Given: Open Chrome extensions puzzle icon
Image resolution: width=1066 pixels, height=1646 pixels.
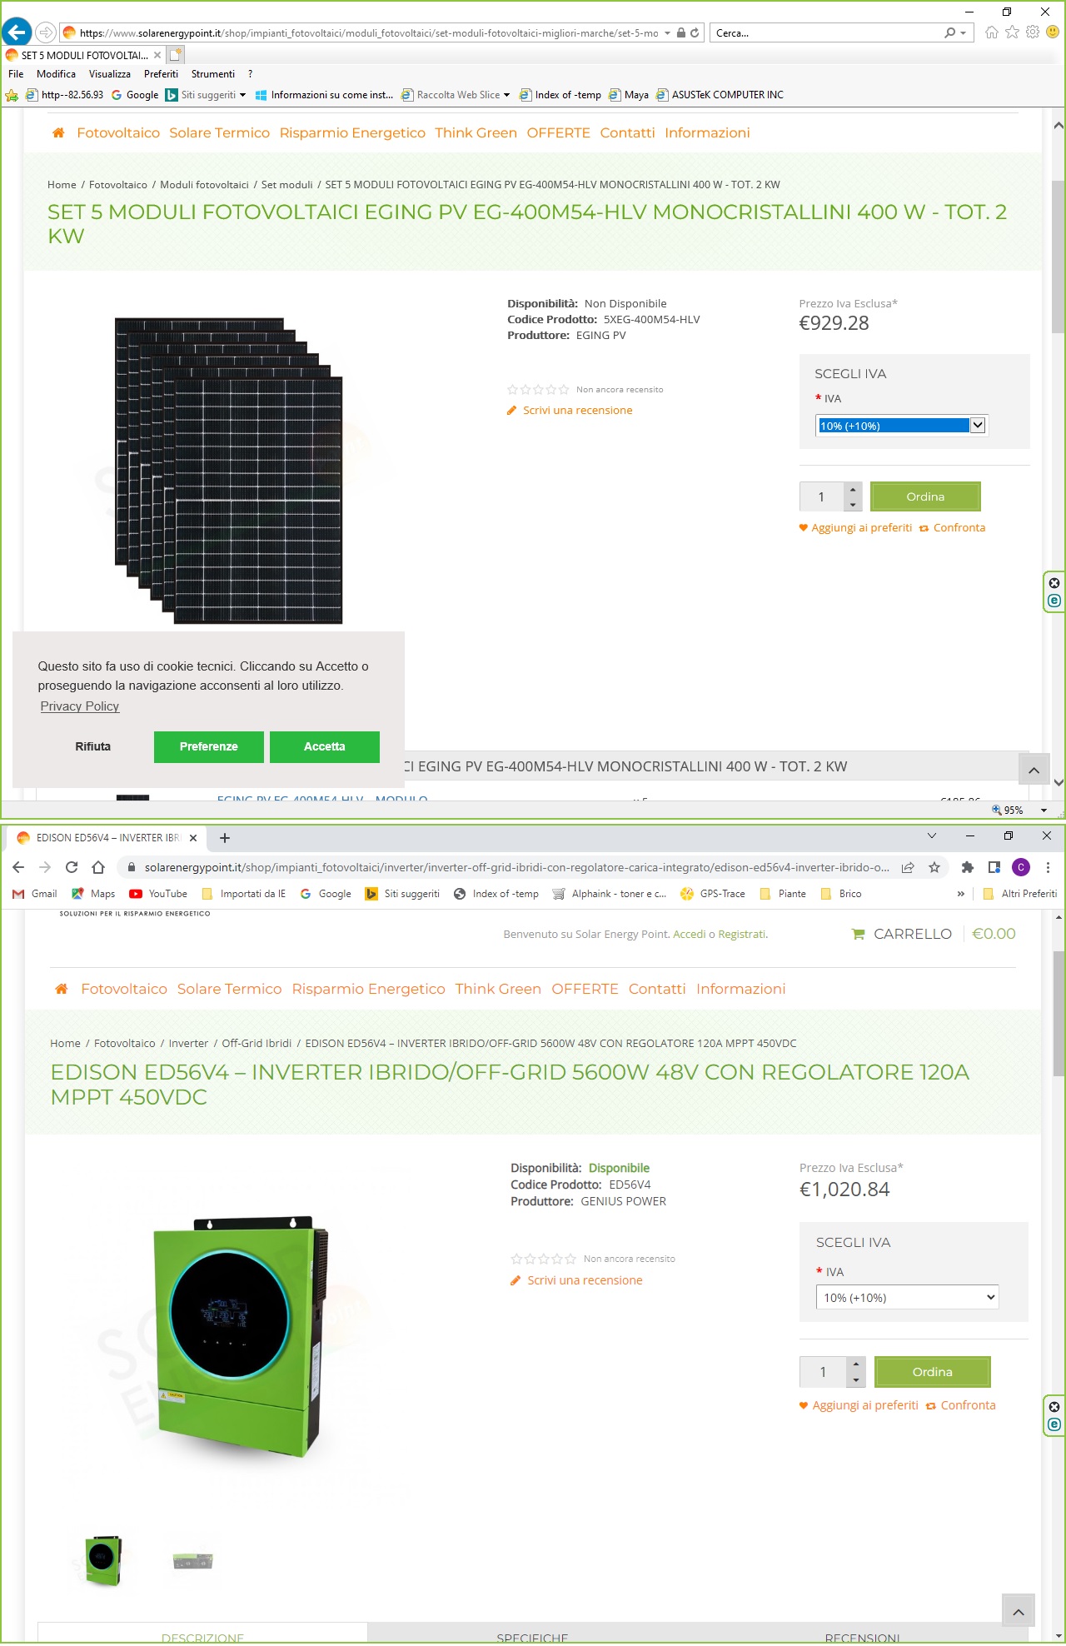Looking at the screenshot, I should [x=967, y=867].
